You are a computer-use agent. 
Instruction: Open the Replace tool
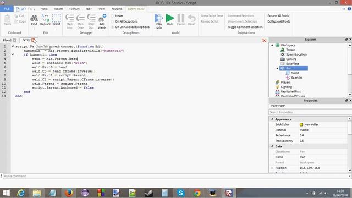point(45,18)
